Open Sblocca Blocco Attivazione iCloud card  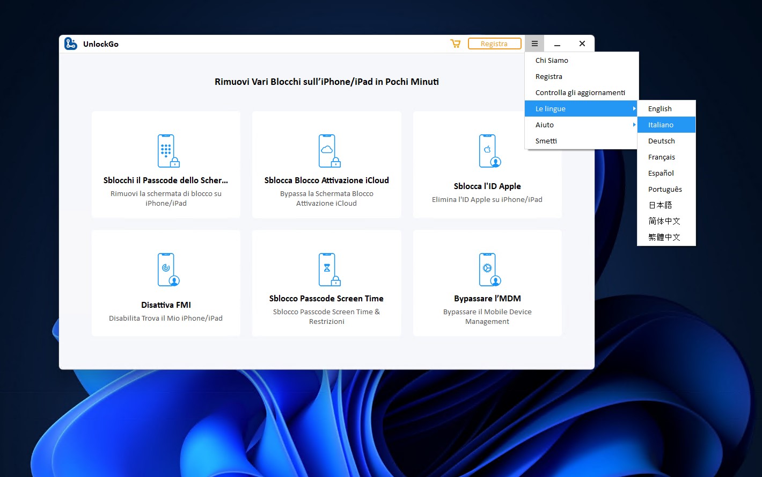click(x=327, y=164)
